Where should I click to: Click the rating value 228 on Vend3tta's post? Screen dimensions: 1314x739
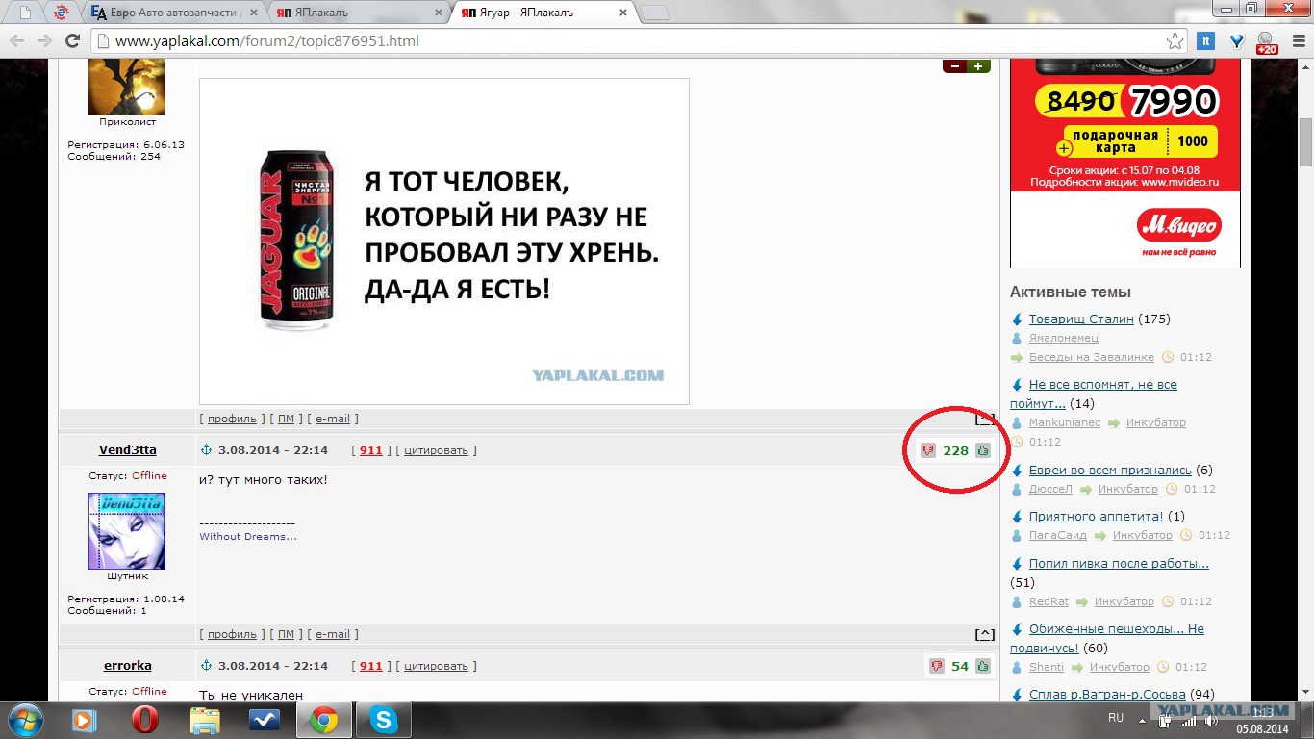[955, 450]
